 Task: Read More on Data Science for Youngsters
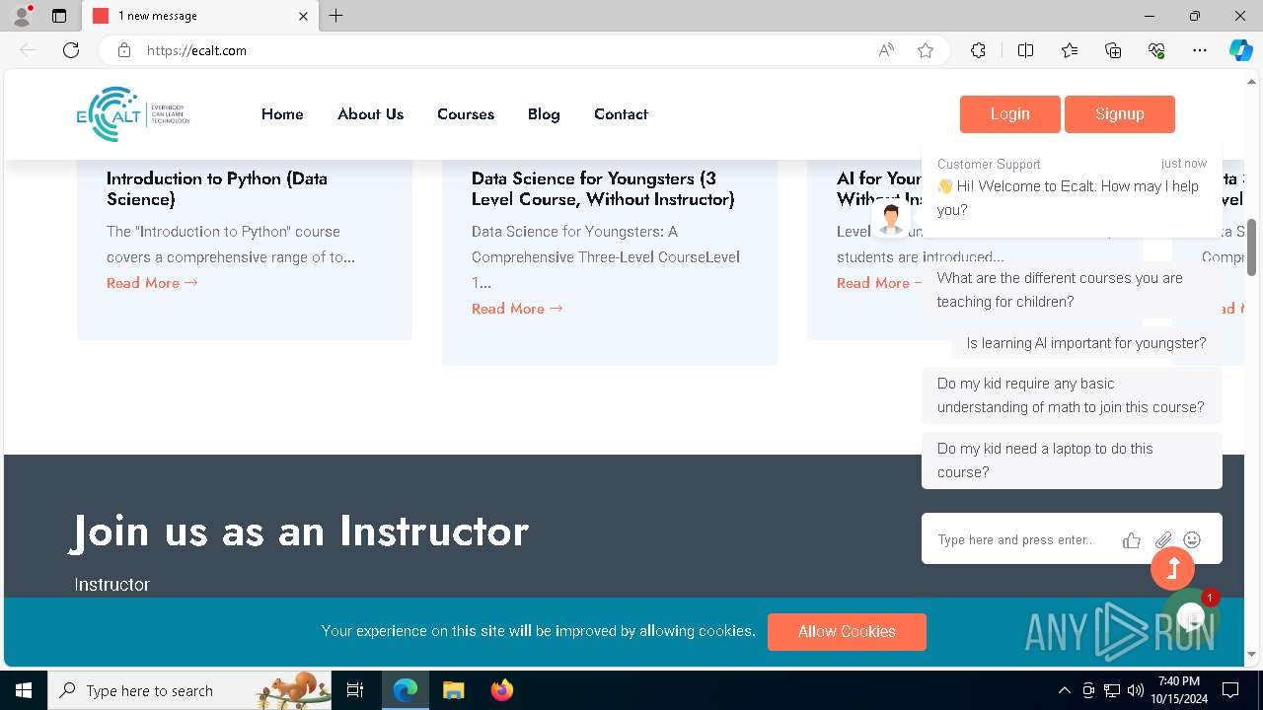pos(517,309)
